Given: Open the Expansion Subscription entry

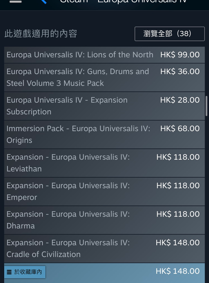Looking at the screenshot, I should 104,106.
